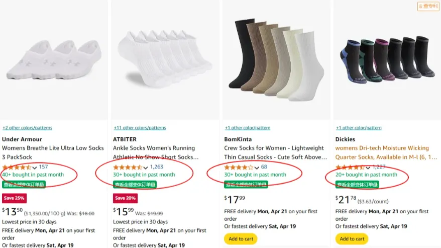Click the Save 20% badge on ATBITER

pos(126,198)
